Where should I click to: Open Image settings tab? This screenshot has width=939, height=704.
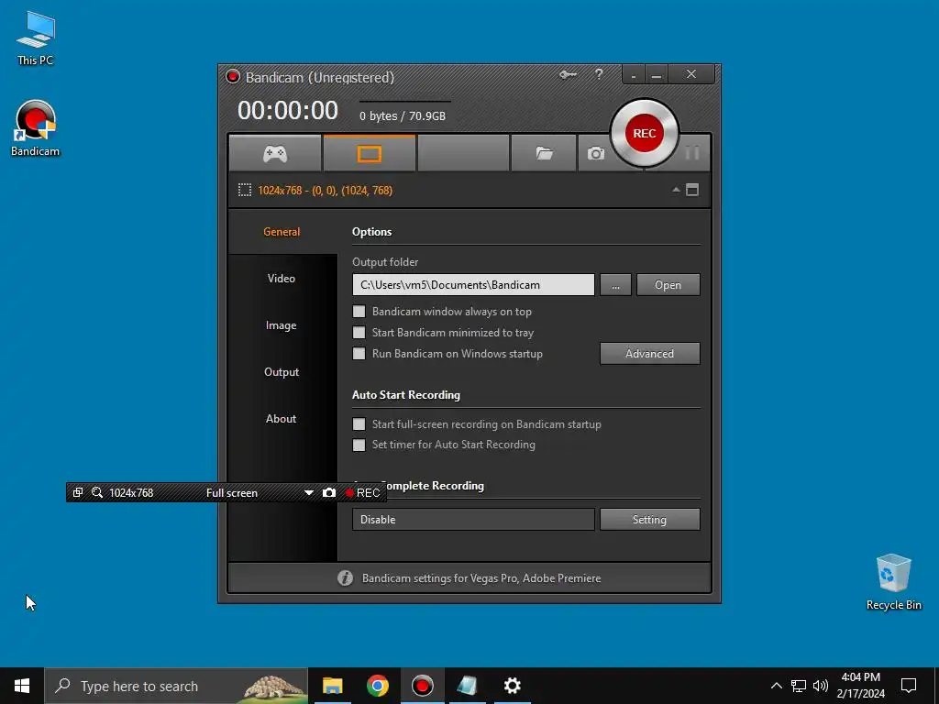[282, 325]
